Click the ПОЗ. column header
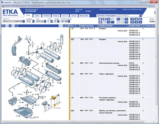This screenshot has height=124, width=159. coord(72,26)
